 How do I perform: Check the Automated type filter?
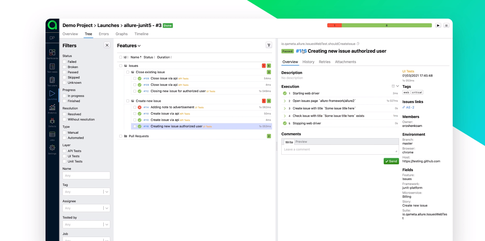click(65, 138)
